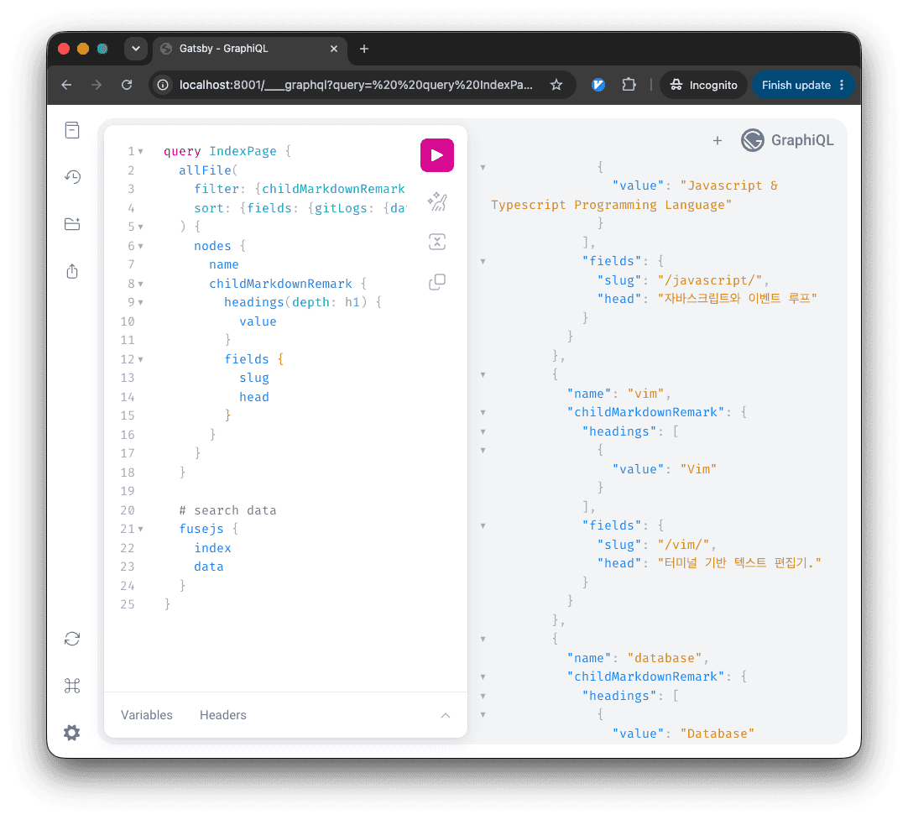
Task: Click the "/vim/" slug value in results
Action: pyautogui.click(x=683, y=545)
